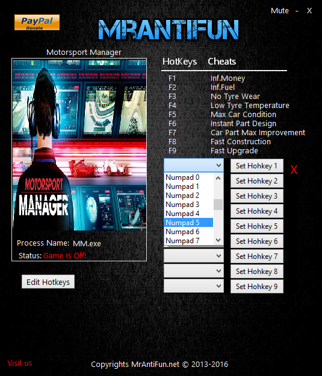Click the F5 hotkey text
Viewport: 322px width, 376px height.
[172, 115]
